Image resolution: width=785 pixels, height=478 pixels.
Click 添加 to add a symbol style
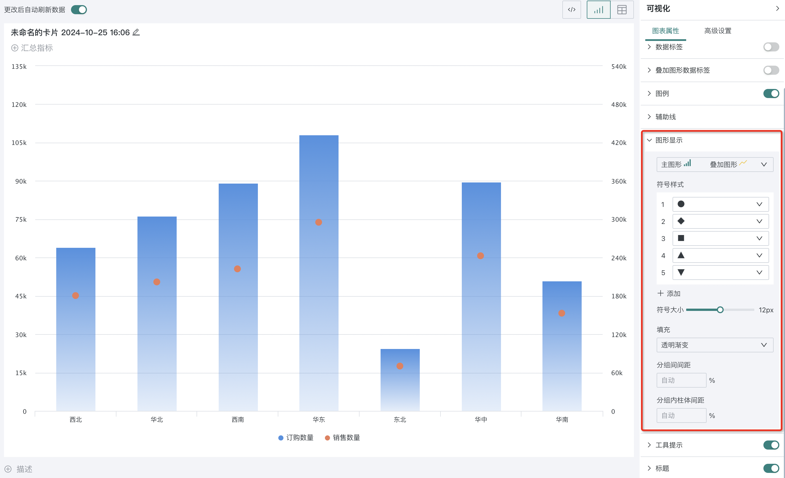click(x=669, y=293)
